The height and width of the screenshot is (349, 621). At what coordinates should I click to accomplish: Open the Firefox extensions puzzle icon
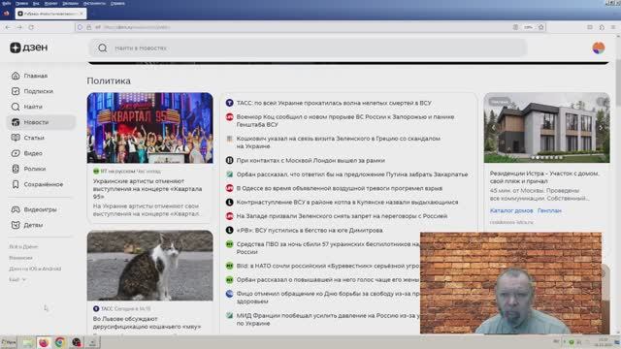click(602, 27)
